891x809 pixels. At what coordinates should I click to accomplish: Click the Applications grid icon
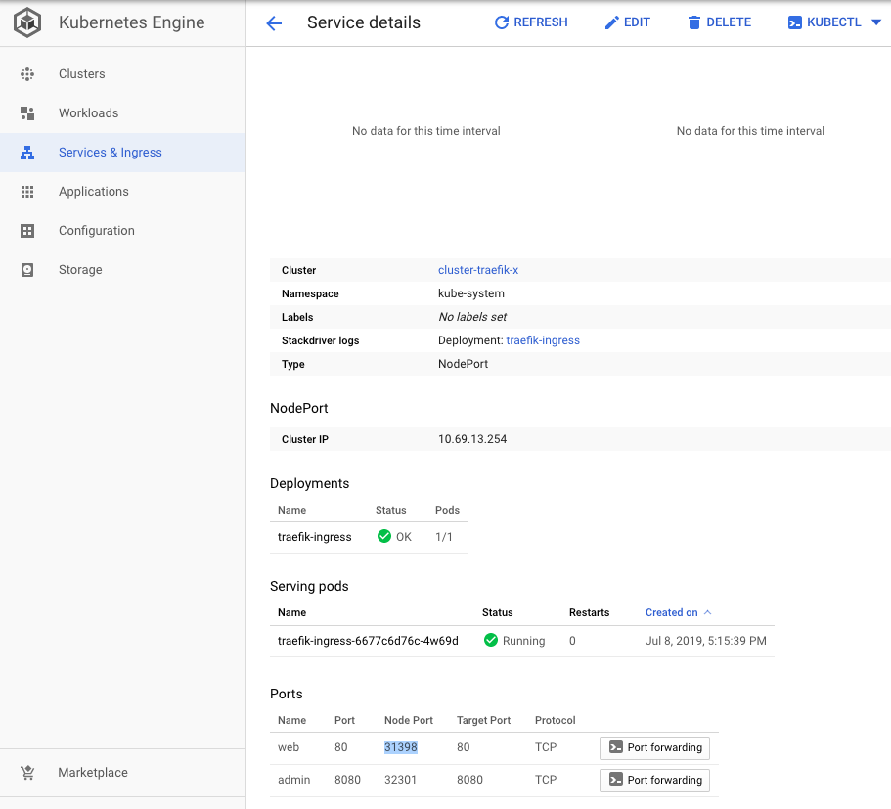tap(27, 192)
